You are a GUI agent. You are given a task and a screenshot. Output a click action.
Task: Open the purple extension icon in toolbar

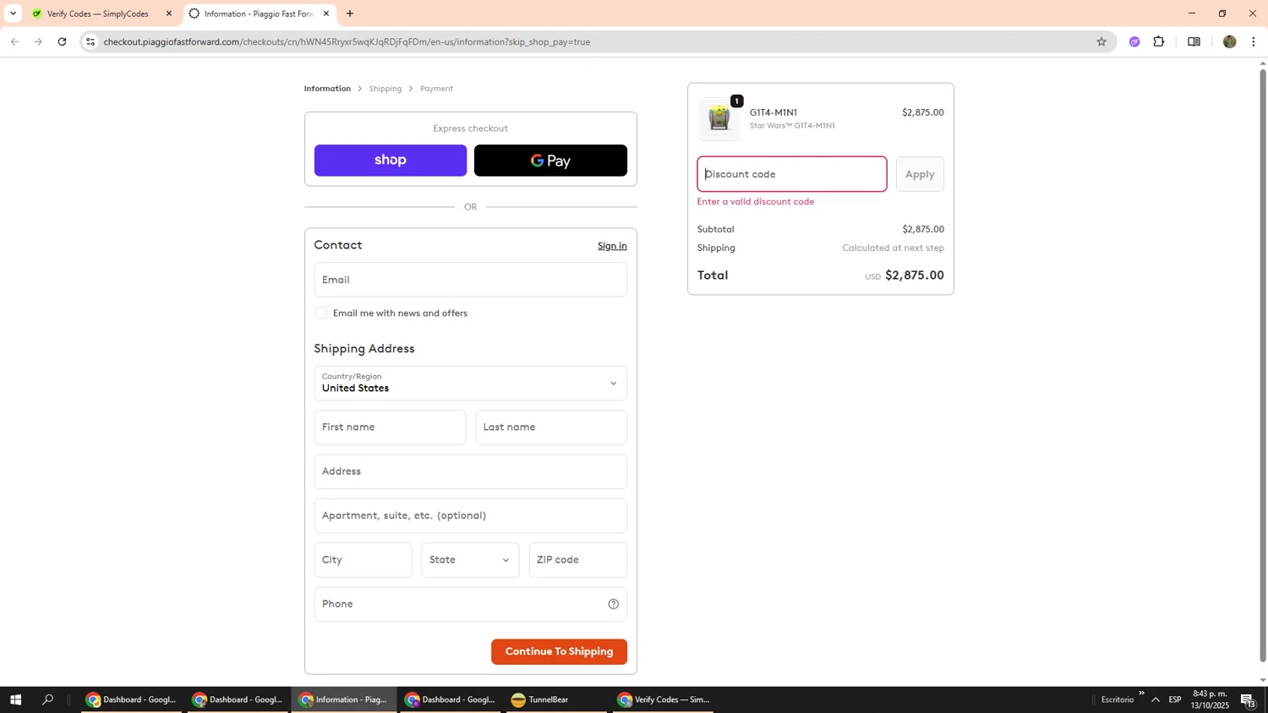click(x=1134, y=41)
